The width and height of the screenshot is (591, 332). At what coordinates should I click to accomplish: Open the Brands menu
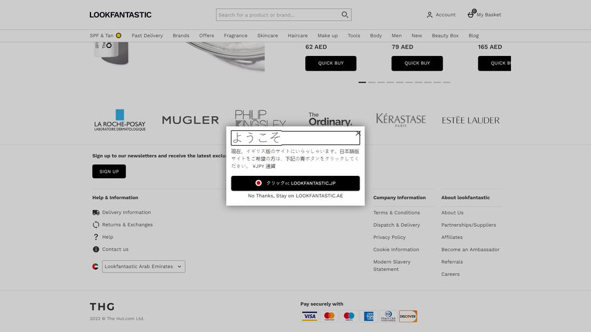tap(181, 36)
